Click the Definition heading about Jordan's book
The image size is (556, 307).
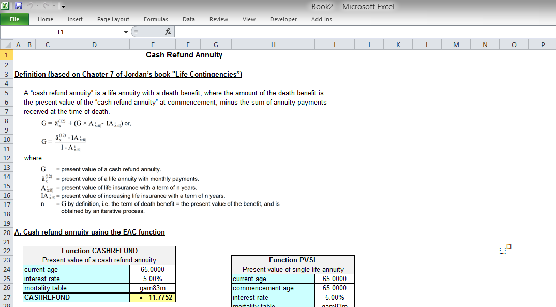point(128,74)
